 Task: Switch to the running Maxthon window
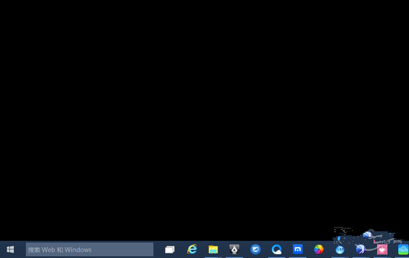click(298, 249)
